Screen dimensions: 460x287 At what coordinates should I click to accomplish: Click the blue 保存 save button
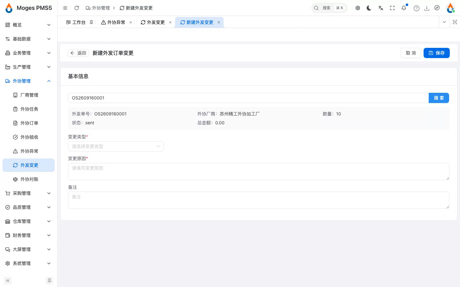pos(437,53)
